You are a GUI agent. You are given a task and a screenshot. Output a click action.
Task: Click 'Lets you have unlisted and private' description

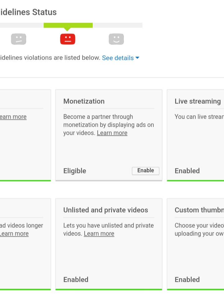[109, 229]
